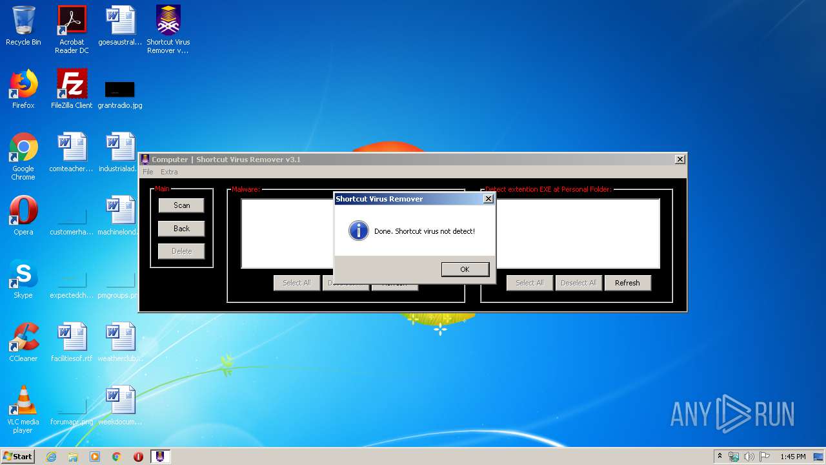Open Chrome from the taskbar
This screenshot has width=826, height=465.
point(117,457)
